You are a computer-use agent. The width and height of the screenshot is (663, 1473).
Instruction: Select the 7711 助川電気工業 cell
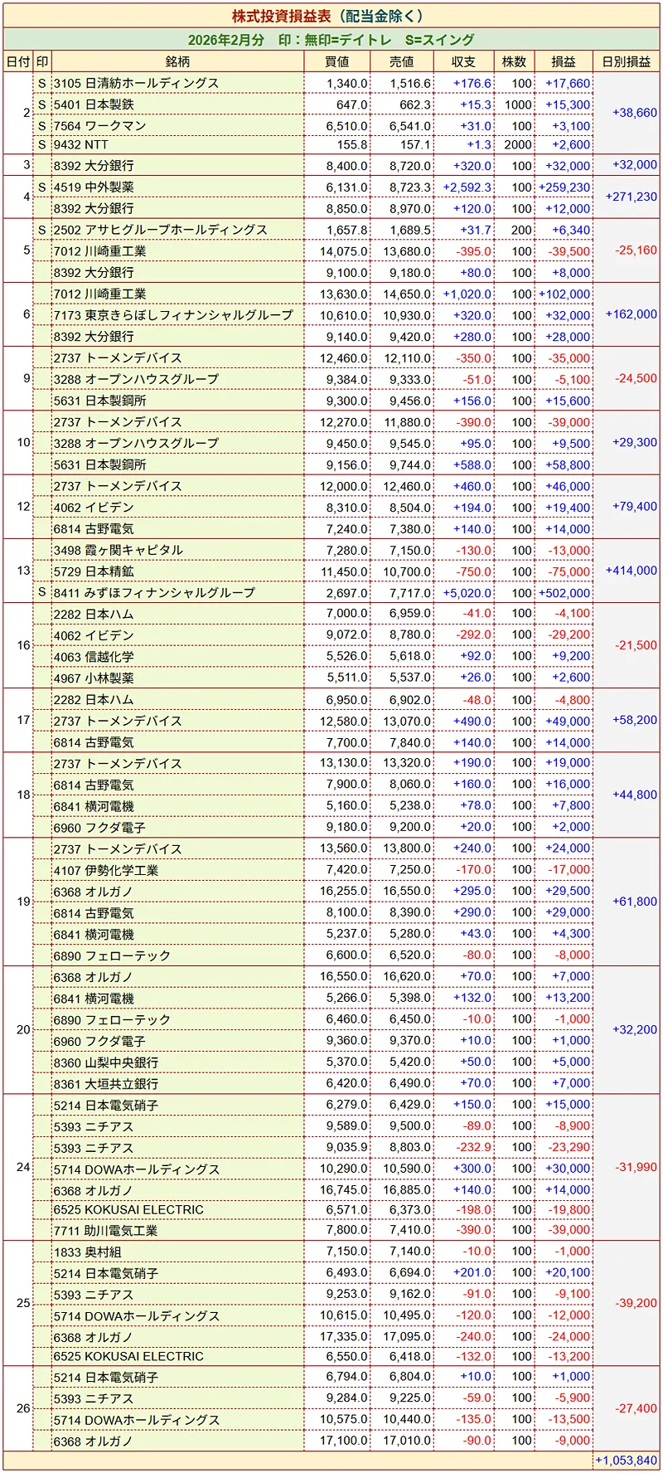105,1231
